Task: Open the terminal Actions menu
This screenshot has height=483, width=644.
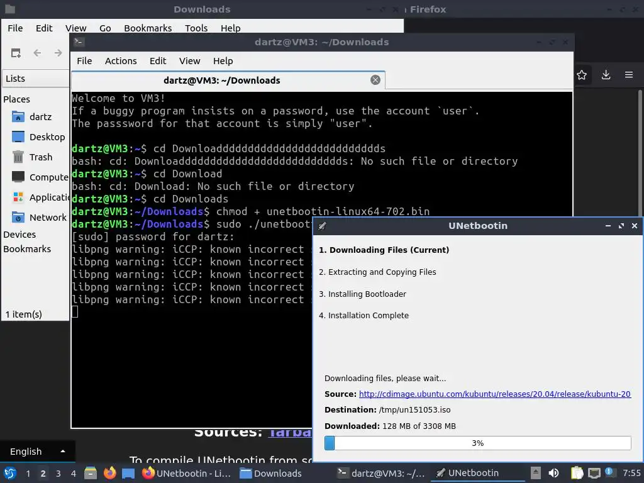Action: click(121, 61)
